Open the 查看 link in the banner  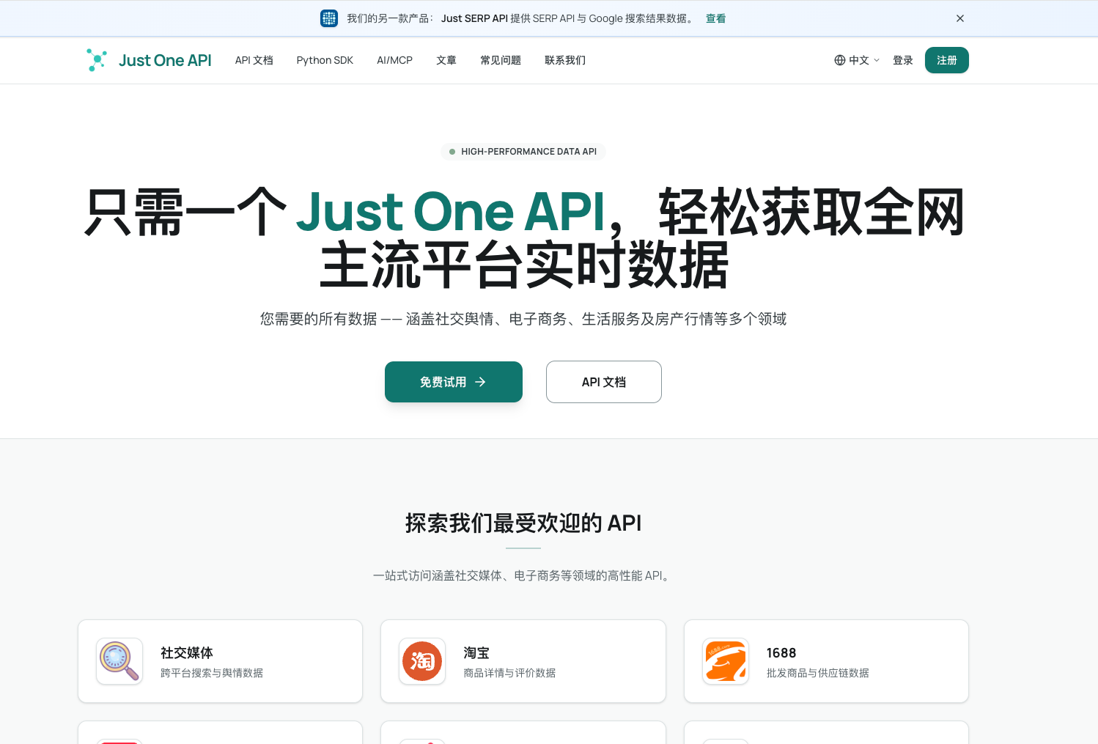click(x=715, y=18)
